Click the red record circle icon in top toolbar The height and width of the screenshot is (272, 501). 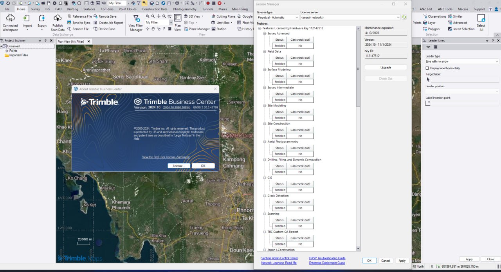coord(208,3)
